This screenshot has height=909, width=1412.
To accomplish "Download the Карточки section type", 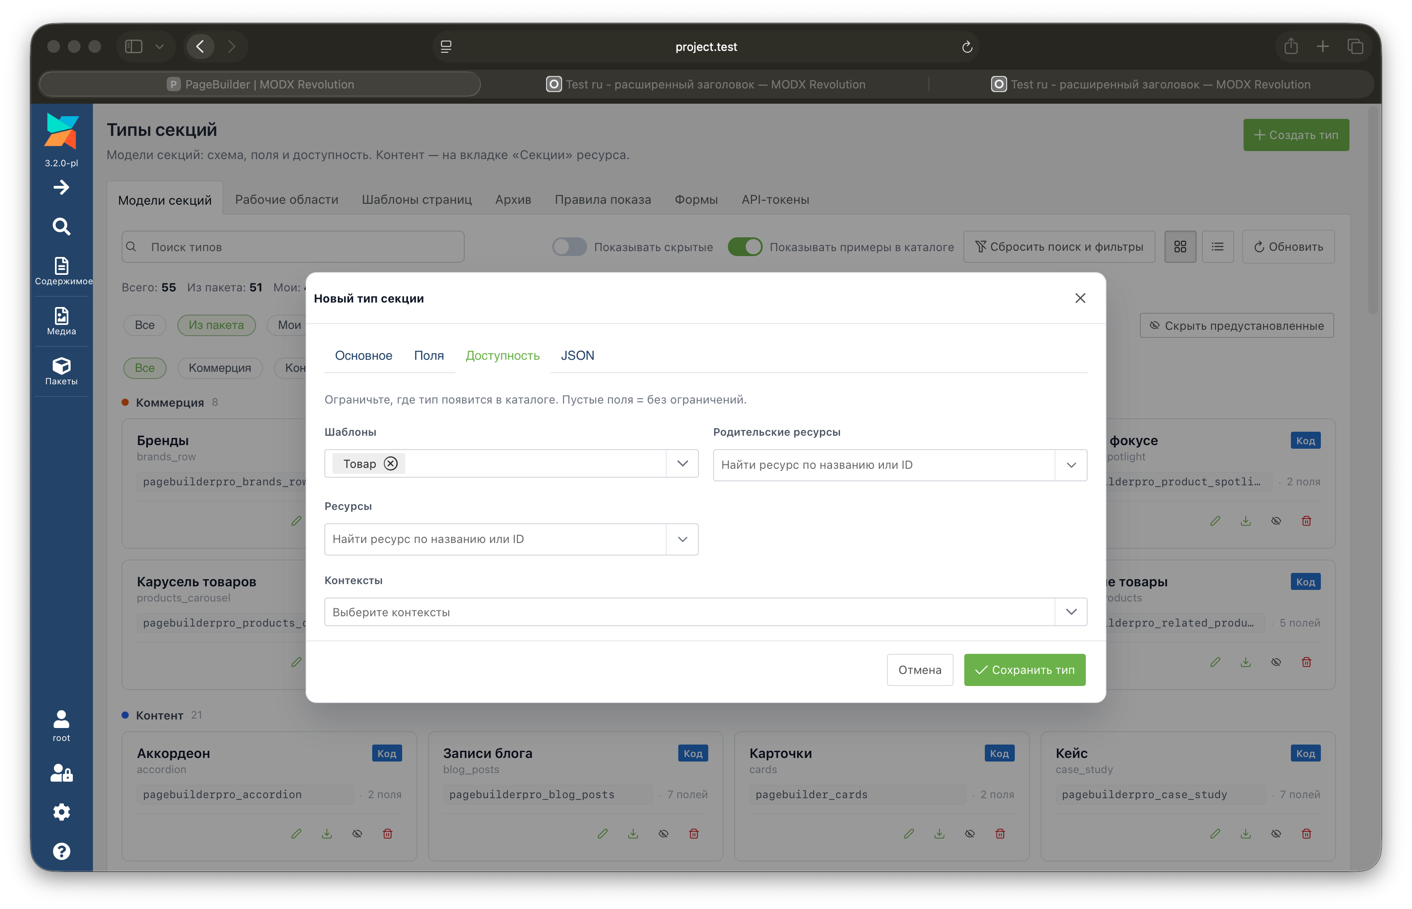I will tap(939, 833).
